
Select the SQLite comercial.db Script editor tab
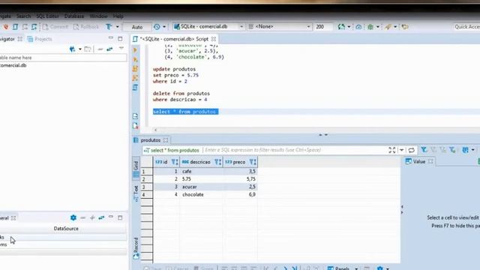pos(174,39)
